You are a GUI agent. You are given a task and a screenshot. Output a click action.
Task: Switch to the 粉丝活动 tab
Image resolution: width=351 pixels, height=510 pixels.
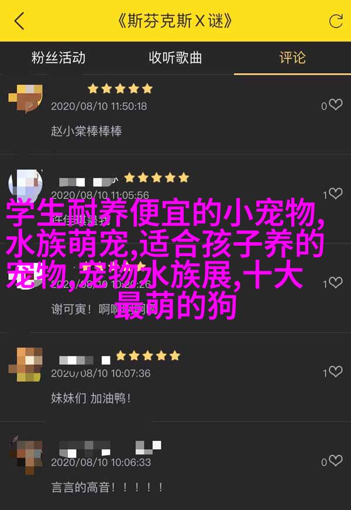tap(58, 58)
